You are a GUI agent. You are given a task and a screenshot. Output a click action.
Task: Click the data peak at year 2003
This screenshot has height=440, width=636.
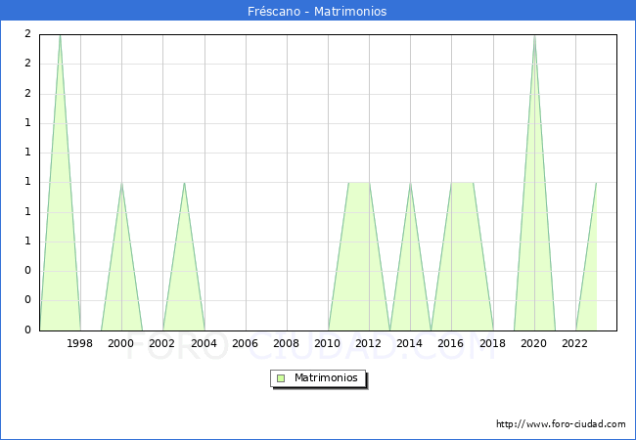(184, 183)
